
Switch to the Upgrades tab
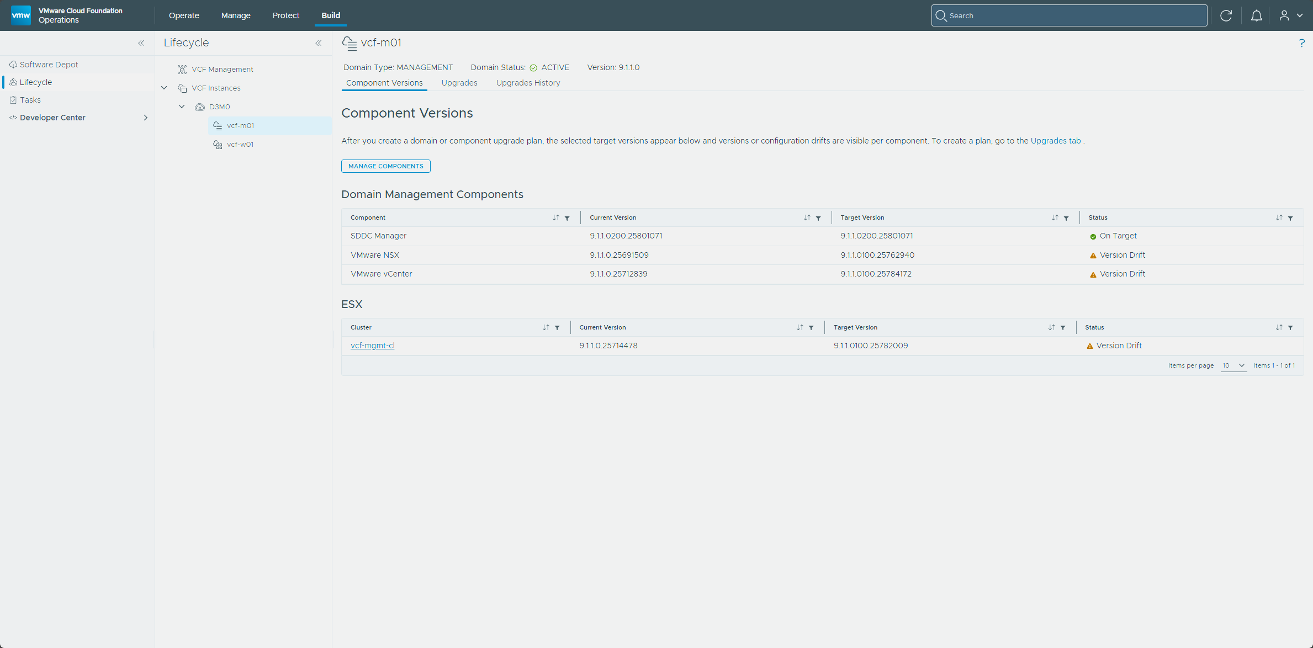coord(459,83)
